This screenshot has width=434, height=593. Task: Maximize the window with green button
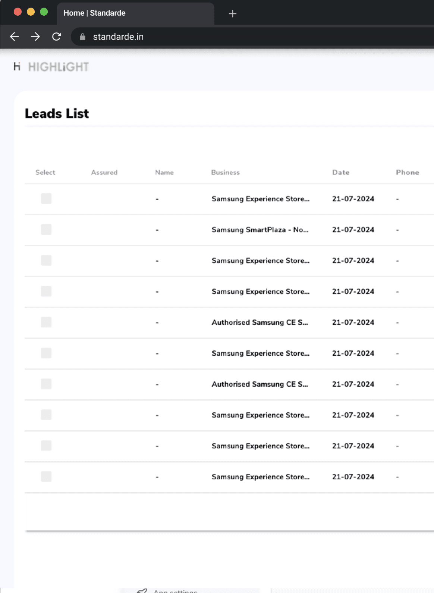[x=44, y=12]
